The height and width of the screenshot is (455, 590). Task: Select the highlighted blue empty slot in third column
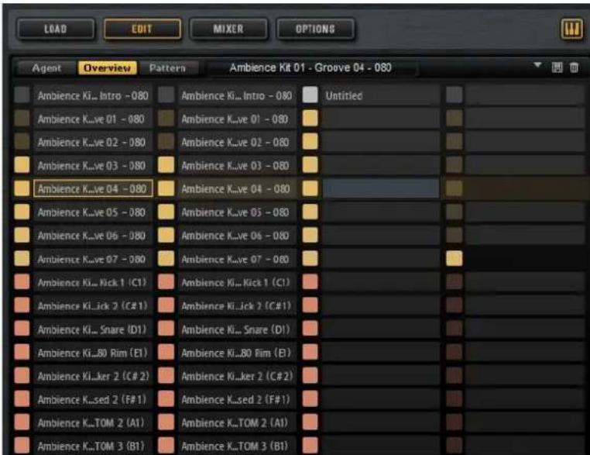click(381, 188)
